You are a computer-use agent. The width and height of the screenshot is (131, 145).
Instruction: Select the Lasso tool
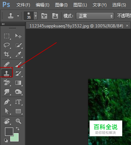(7, 45)
